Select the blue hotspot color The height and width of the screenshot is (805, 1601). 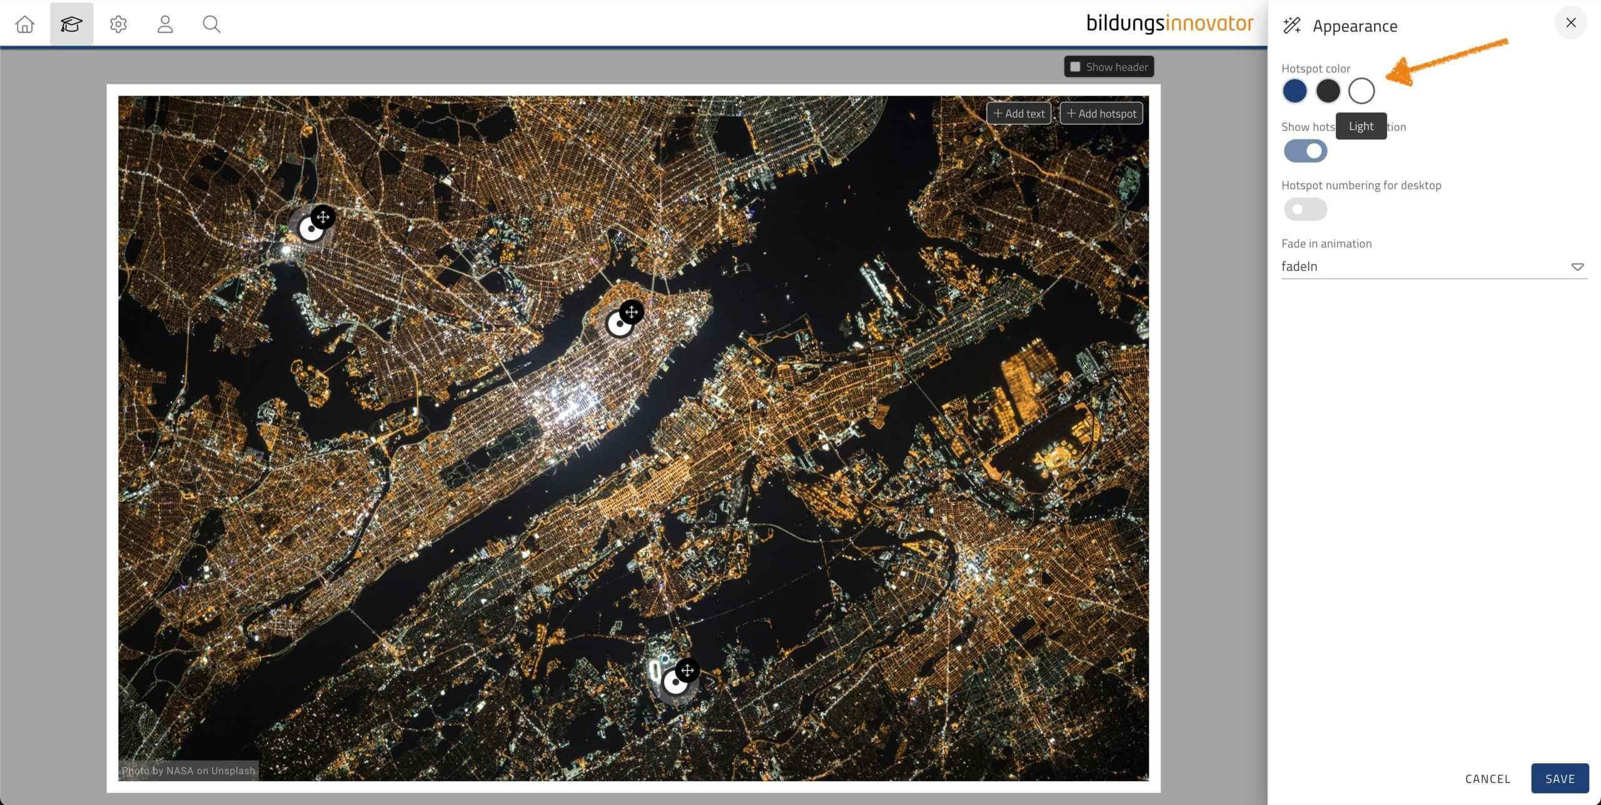(x=1295, y=91)
